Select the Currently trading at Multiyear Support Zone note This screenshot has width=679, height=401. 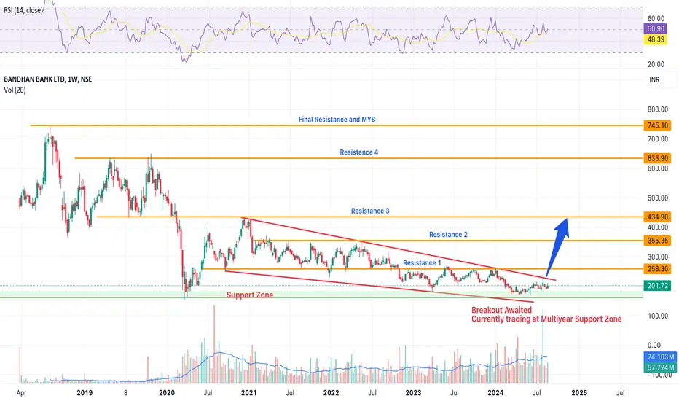click(546, 319)
